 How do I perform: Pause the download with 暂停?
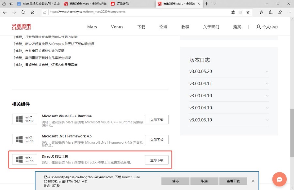pos(175,181)
